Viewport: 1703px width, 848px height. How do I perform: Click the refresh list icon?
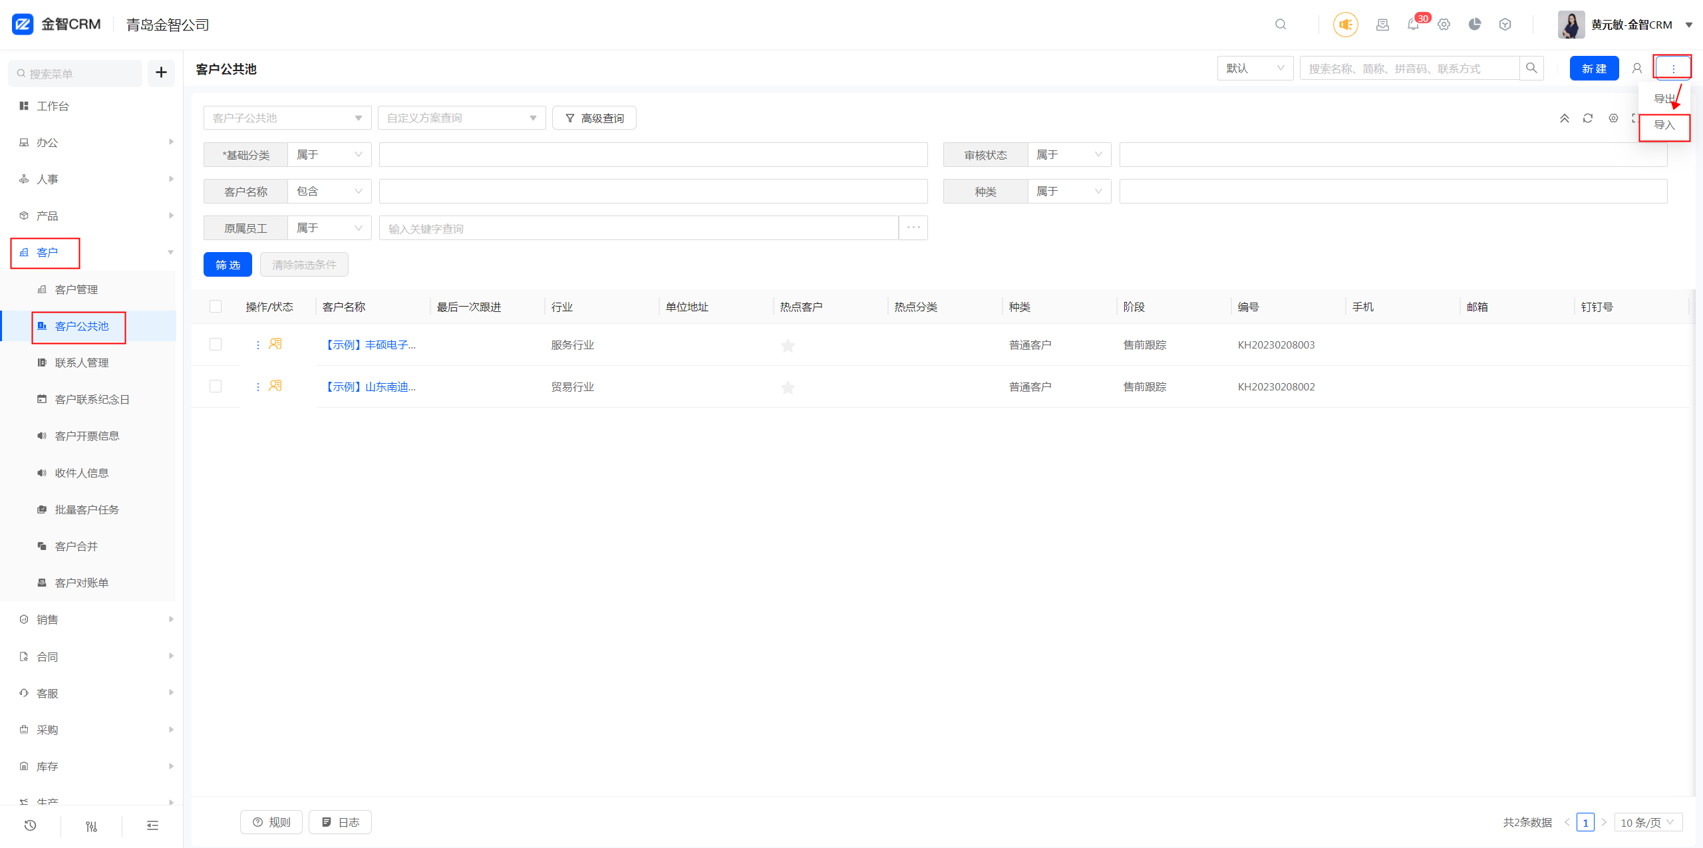click(1588, 118)
